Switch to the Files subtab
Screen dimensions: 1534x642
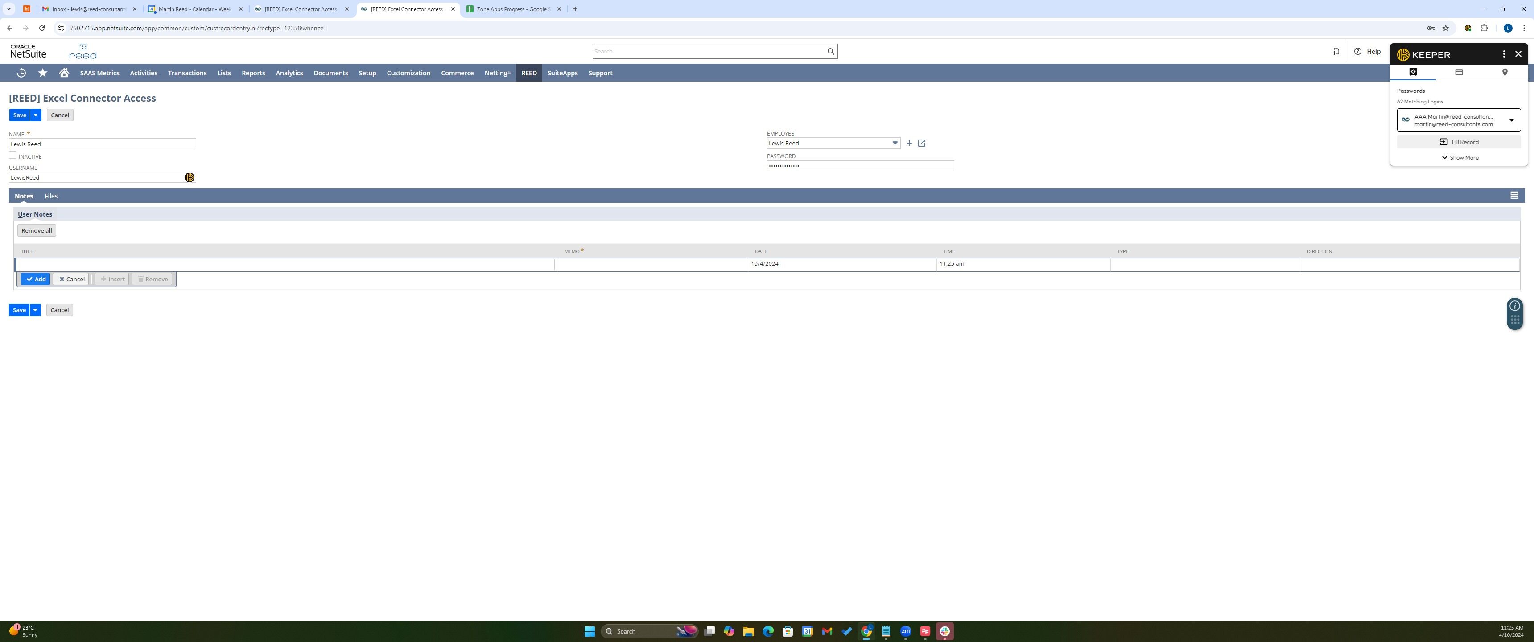[x=51, y=196]
